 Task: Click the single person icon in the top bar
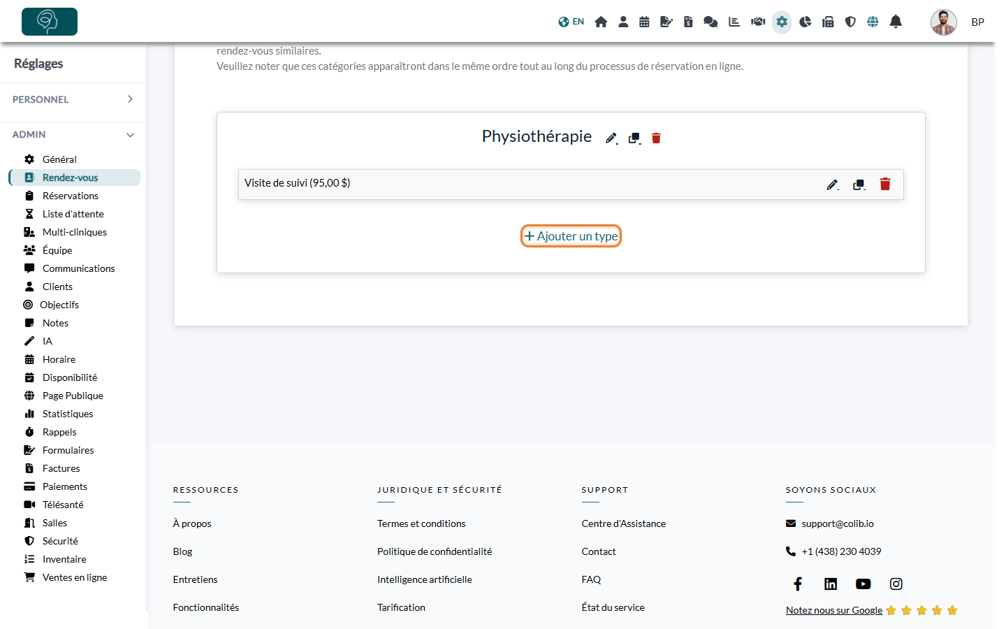623,22
